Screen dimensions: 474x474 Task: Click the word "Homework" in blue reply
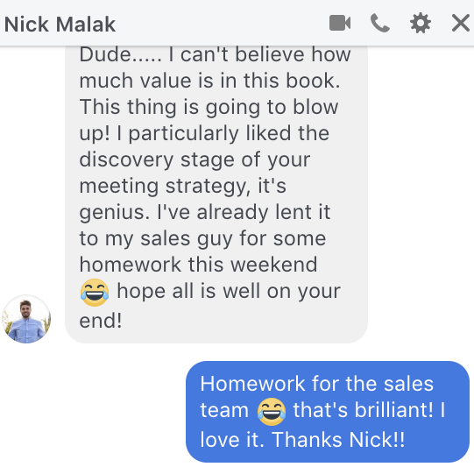point(252,383)
